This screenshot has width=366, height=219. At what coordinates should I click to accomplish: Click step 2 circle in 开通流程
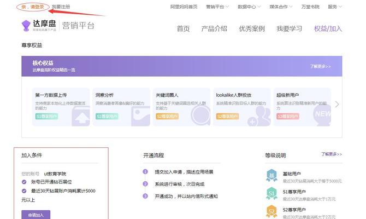[x=145, y=184]
